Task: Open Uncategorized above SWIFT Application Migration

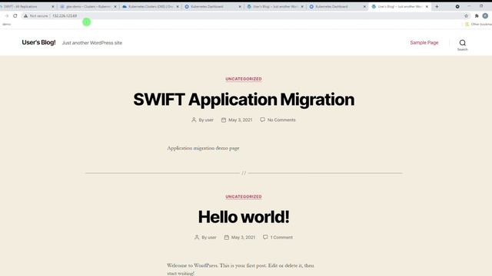Action: (244, 79)
